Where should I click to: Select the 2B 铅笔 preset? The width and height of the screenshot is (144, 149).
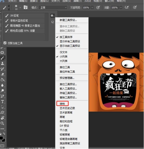(x=24, y=16)
